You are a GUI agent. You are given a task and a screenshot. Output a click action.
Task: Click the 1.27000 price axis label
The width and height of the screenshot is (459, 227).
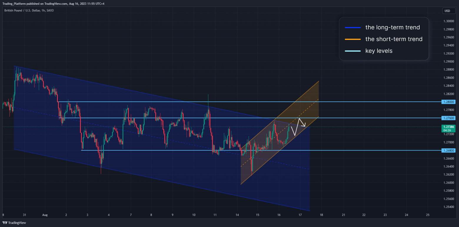click(x=448, y=142)
